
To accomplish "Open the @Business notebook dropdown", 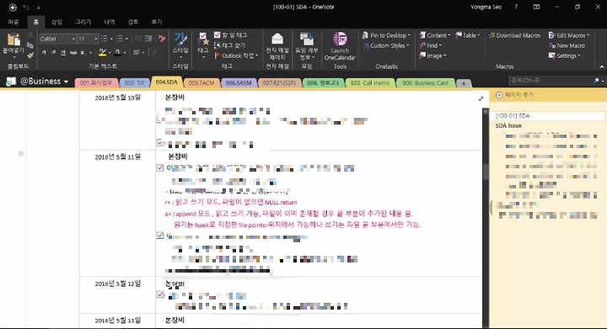I will click(x=67, y=82).
